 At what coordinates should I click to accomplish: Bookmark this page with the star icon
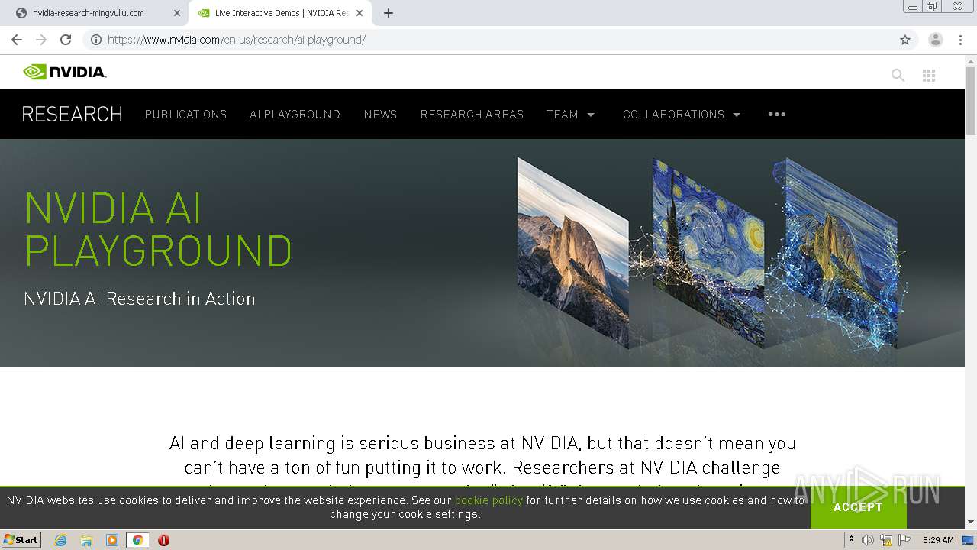[905, 40]
